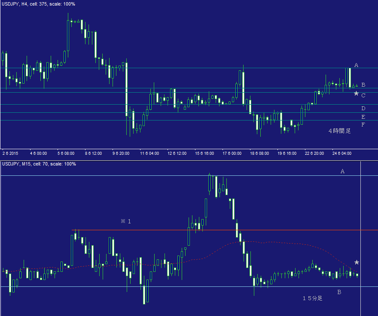Click the '※1' annotation on the M15 chart
The image size is (378, 316).
(x=126, y=221)
